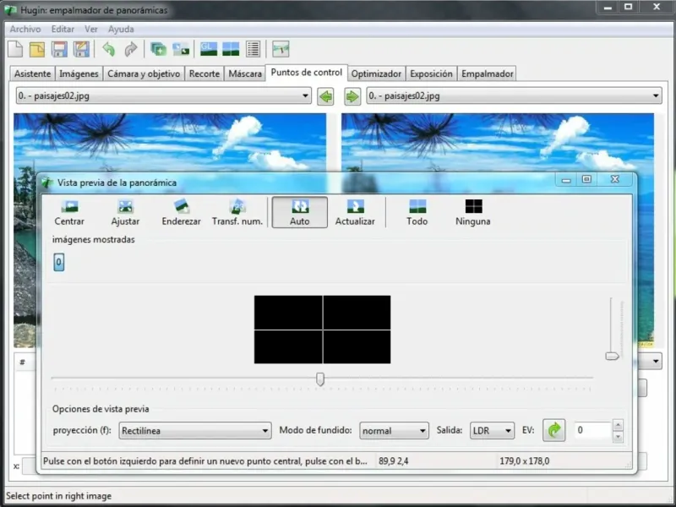Click the add images toolbar icon
This screenshot has width=676, height=507.
158,49
